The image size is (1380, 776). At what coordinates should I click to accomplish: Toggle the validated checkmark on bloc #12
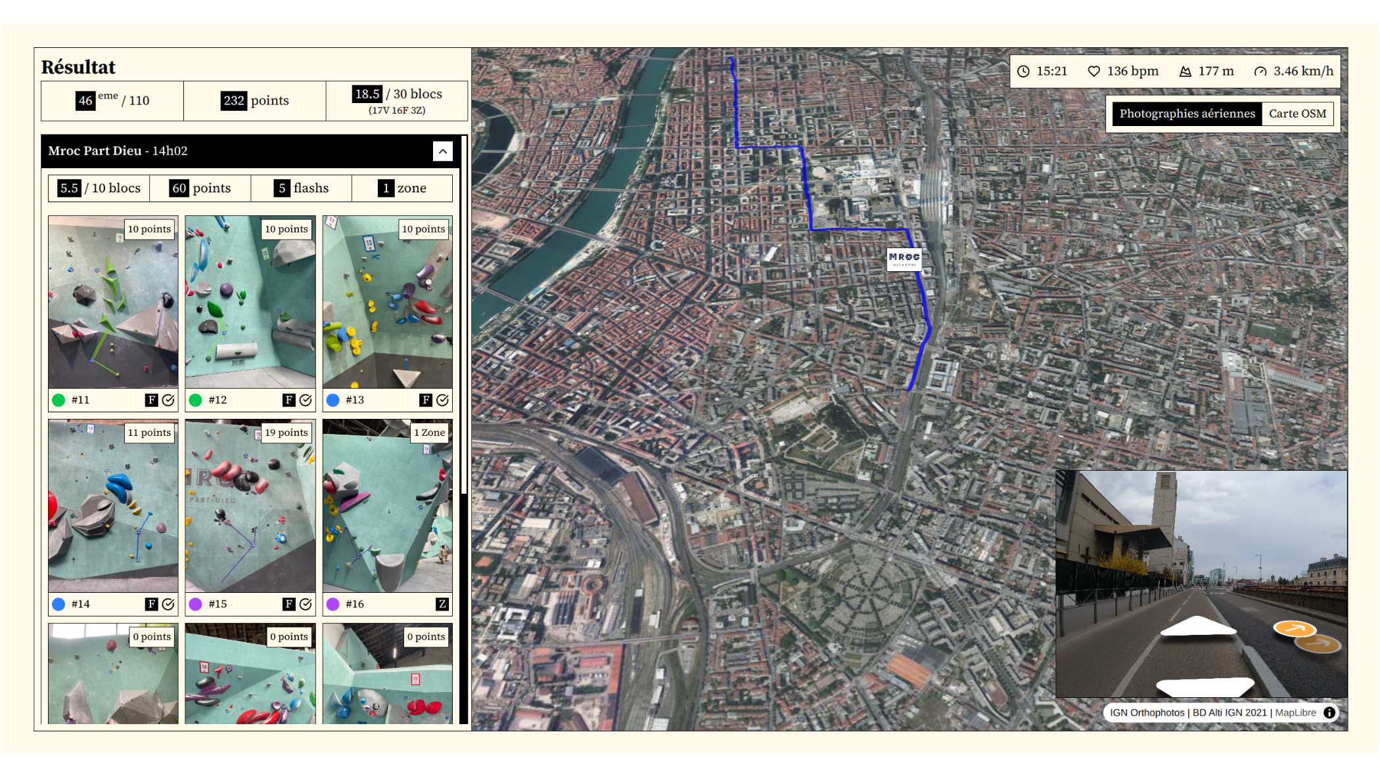(x=306, y=400)
